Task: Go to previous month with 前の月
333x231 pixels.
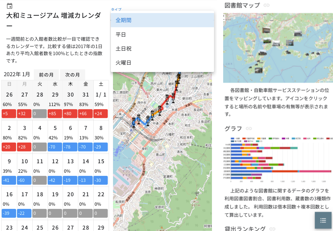Action: coord(46,74)
